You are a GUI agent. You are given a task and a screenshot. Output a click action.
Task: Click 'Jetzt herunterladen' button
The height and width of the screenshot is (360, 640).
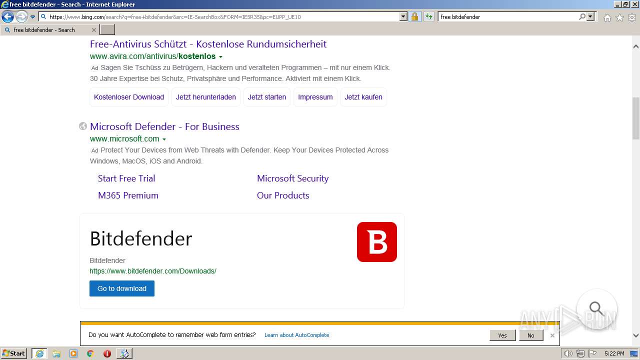tap(206, 97)
